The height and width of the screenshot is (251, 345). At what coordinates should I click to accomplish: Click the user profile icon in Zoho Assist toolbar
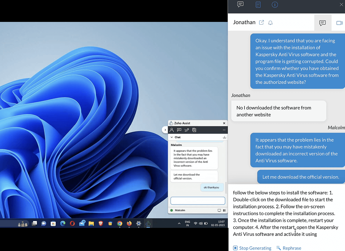(172, 130)
